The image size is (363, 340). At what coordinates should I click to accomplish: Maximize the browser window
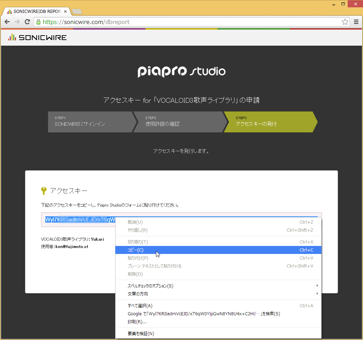pyautogui.click(x=343, y=4)
